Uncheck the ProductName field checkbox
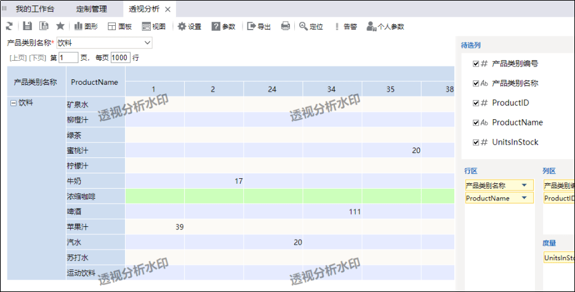 pos(476,123)
